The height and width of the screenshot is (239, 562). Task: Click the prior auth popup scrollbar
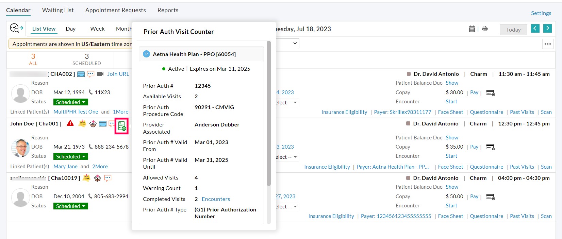pyautogui.click(x=269, y=113)
